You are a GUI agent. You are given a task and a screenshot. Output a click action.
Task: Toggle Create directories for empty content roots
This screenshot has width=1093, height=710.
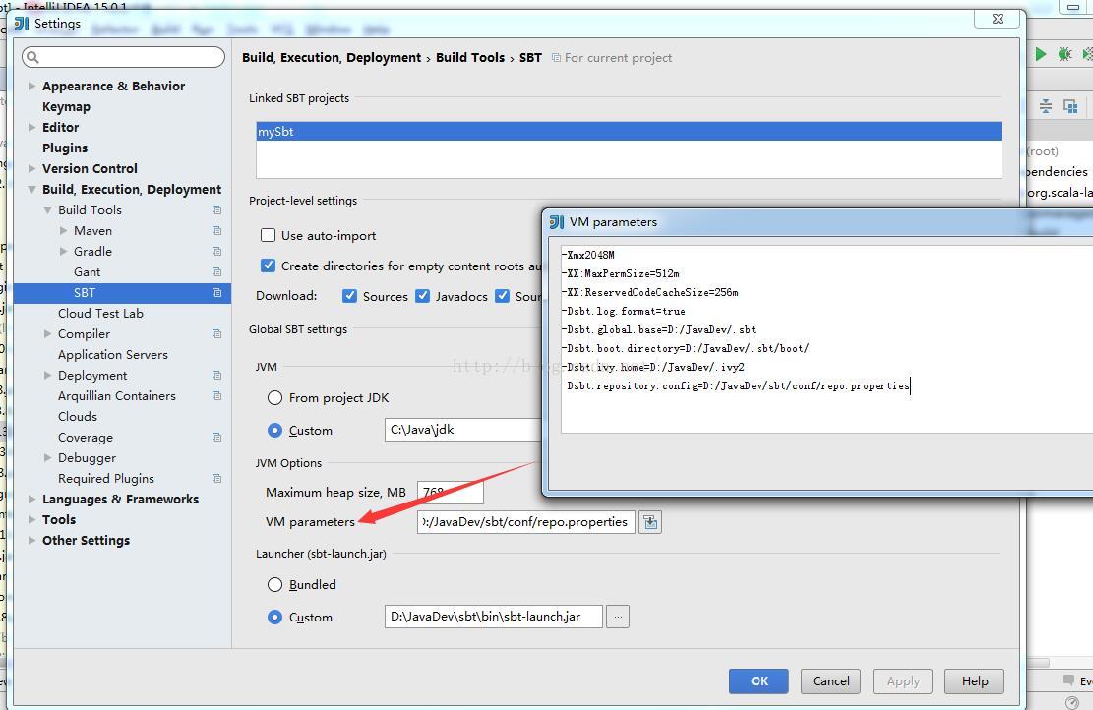(x=268, y=266)
